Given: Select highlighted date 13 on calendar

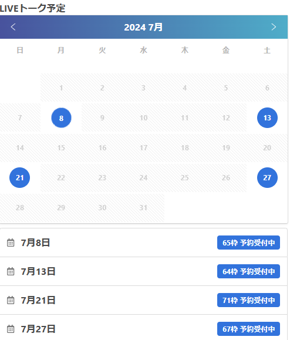Looking at the screenshot, I should tap(267, 118).
